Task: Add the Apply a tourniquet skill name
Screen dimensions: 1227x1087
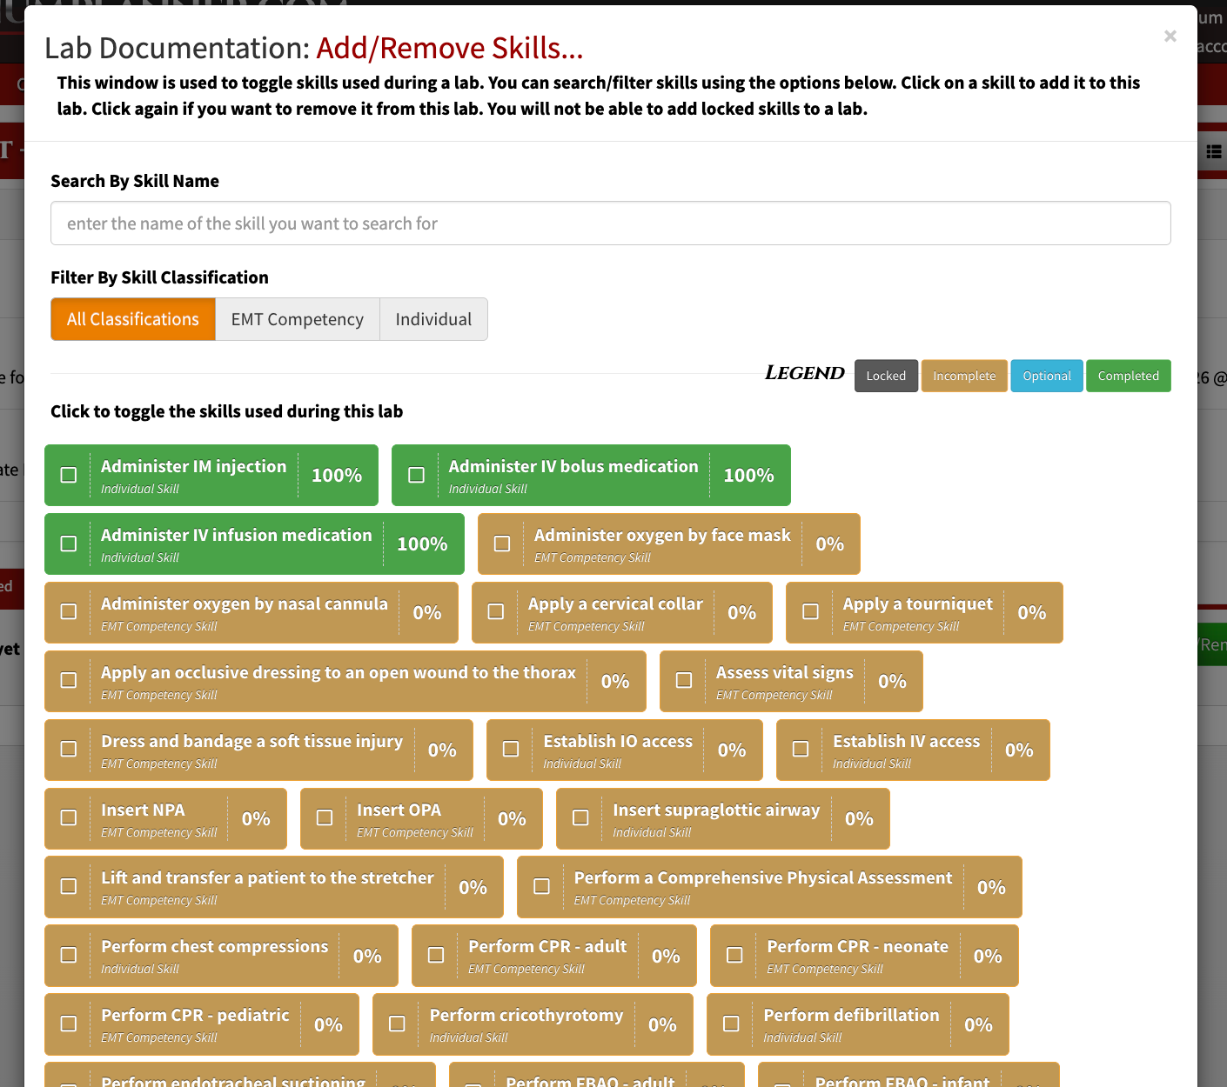Action: pos(917,604)
